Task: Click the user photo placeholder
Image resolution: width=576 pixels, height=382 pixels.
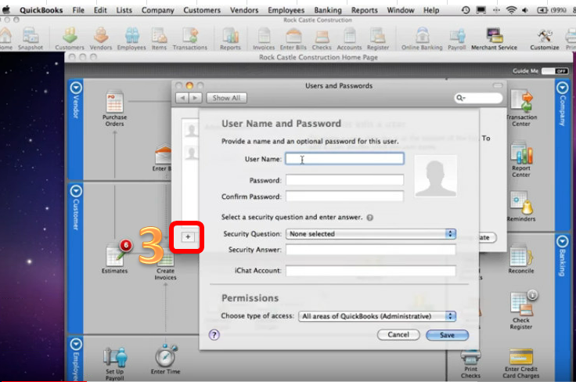Action: click(436, 176)
